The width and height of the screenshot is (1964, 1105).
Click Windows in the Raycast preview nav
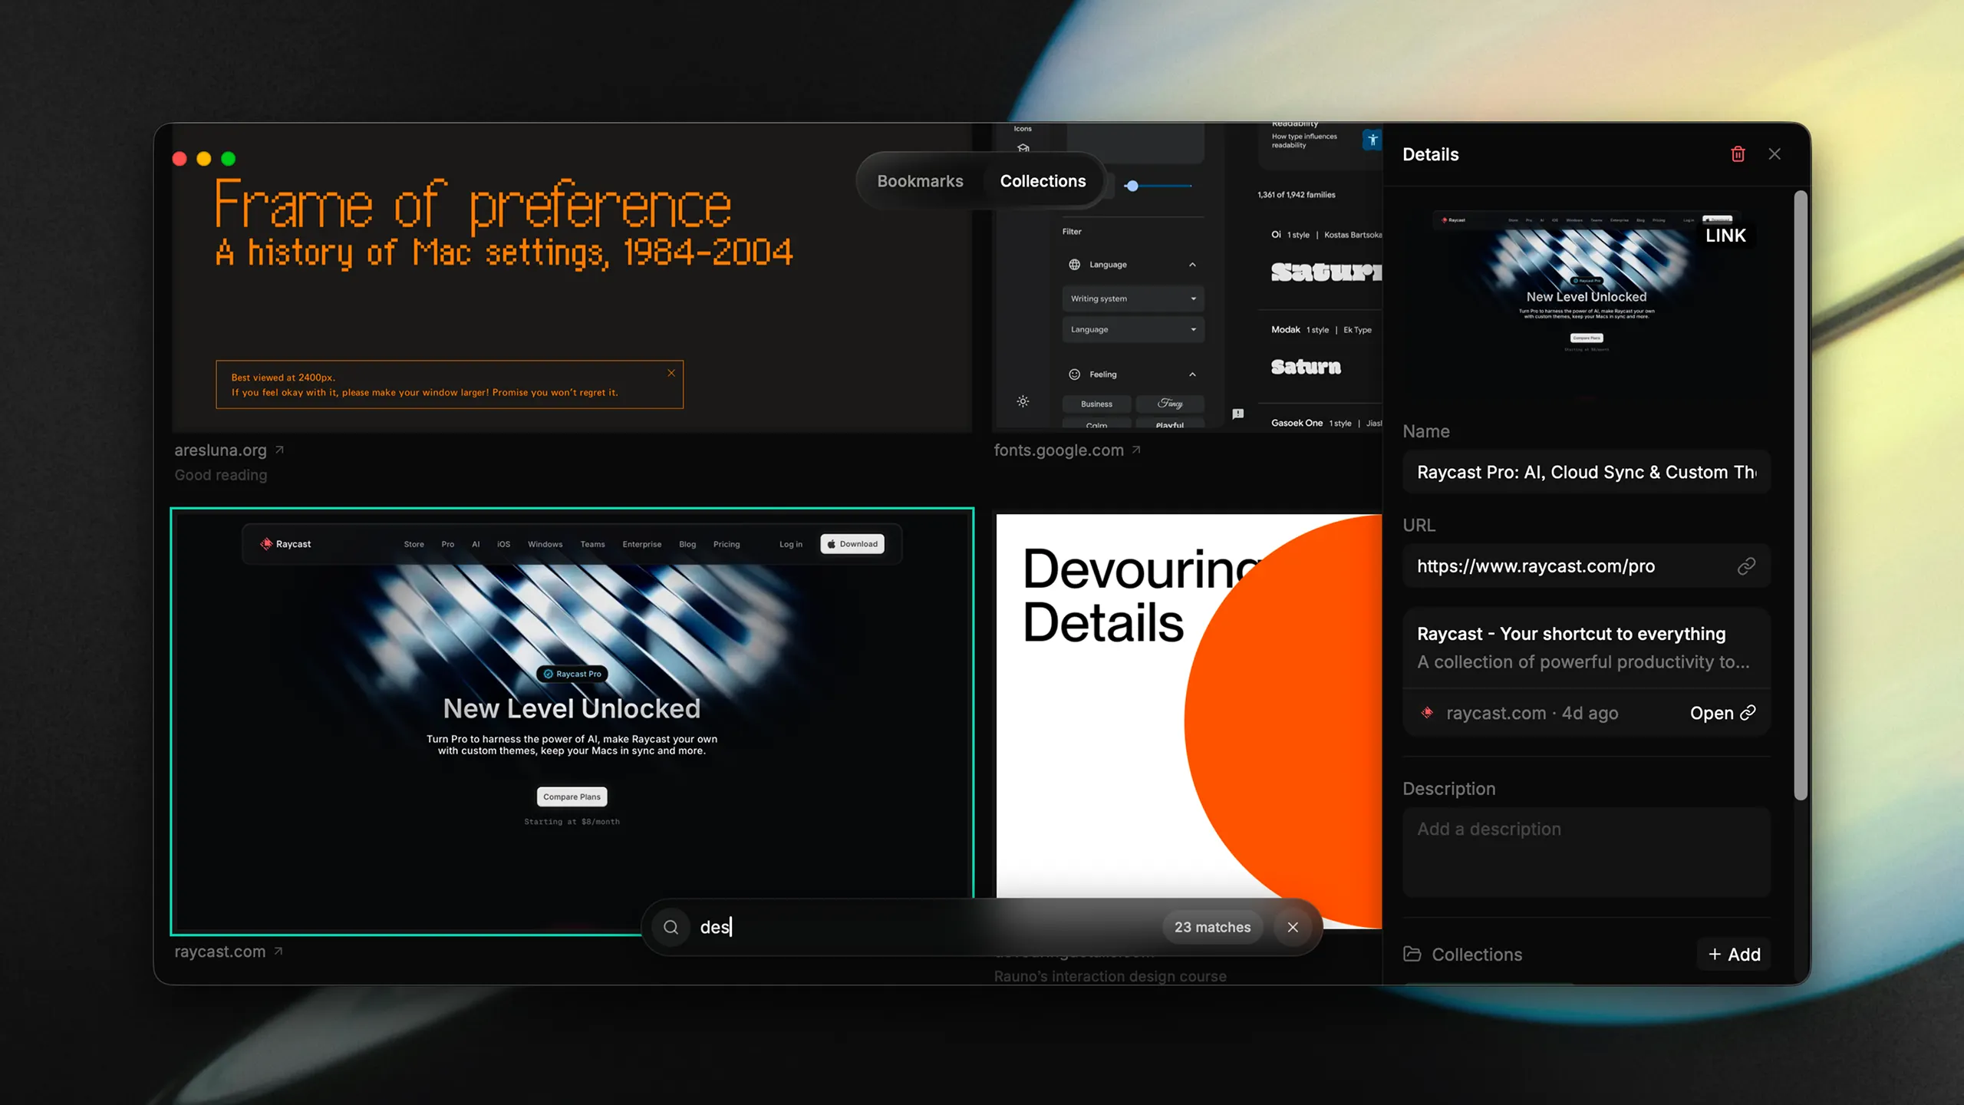click(x=545, y=544)
